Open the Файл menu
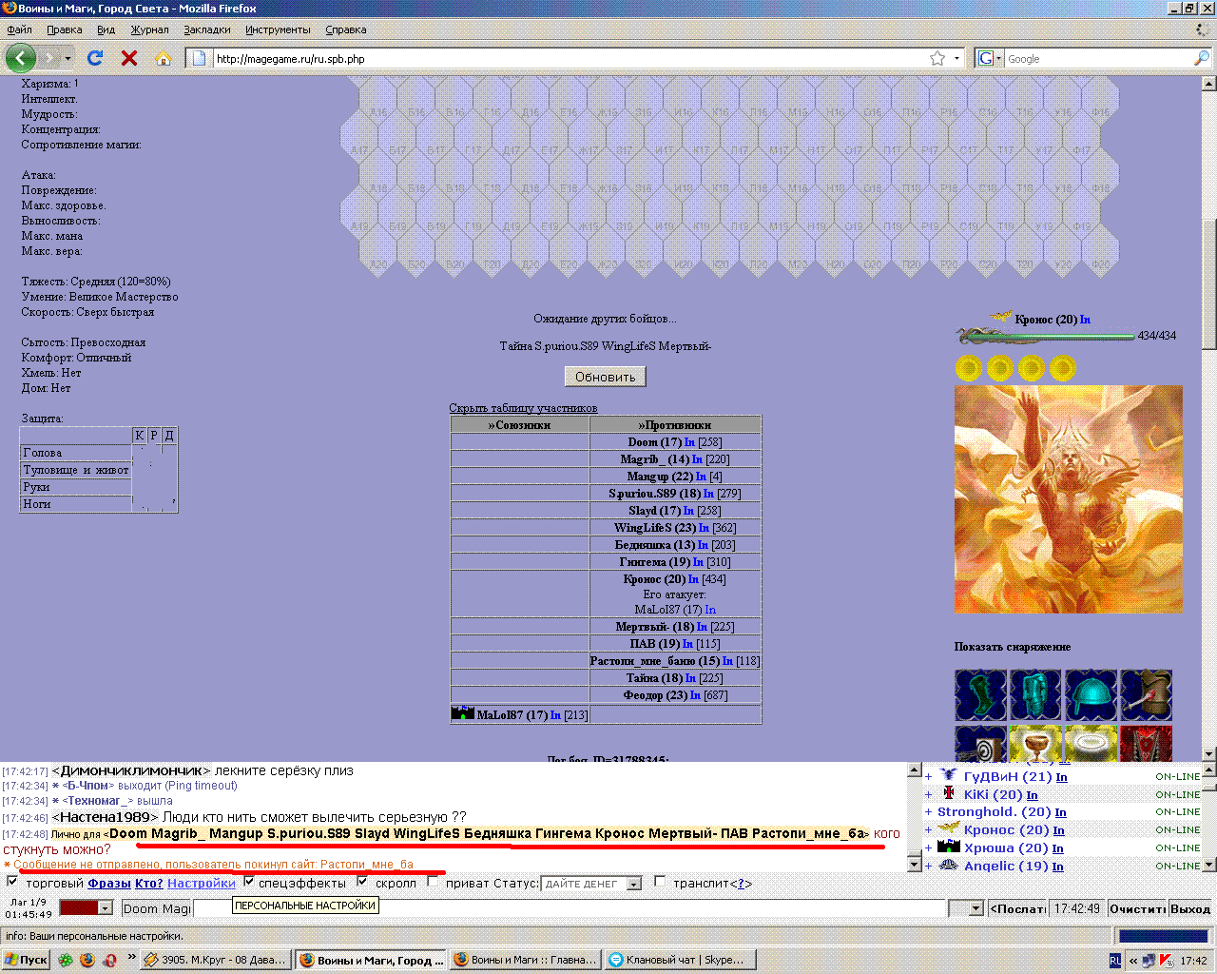 [x=19, y=29]
